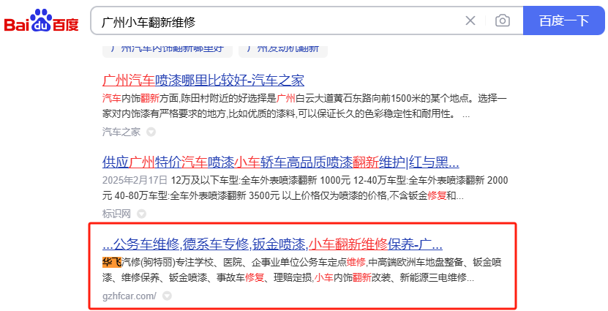608x311 pixels.
Task: Select the 广州发动机翻新 related search chip
Action: tap(282, 48)
